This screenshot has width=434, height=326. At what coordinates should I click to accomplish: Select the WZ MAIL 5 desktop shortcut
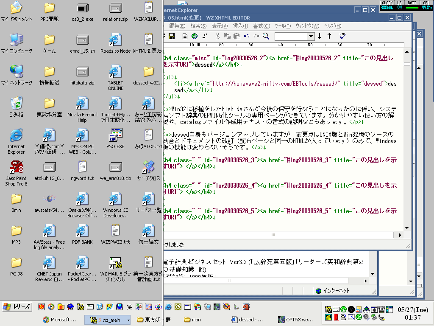point(115,269)
